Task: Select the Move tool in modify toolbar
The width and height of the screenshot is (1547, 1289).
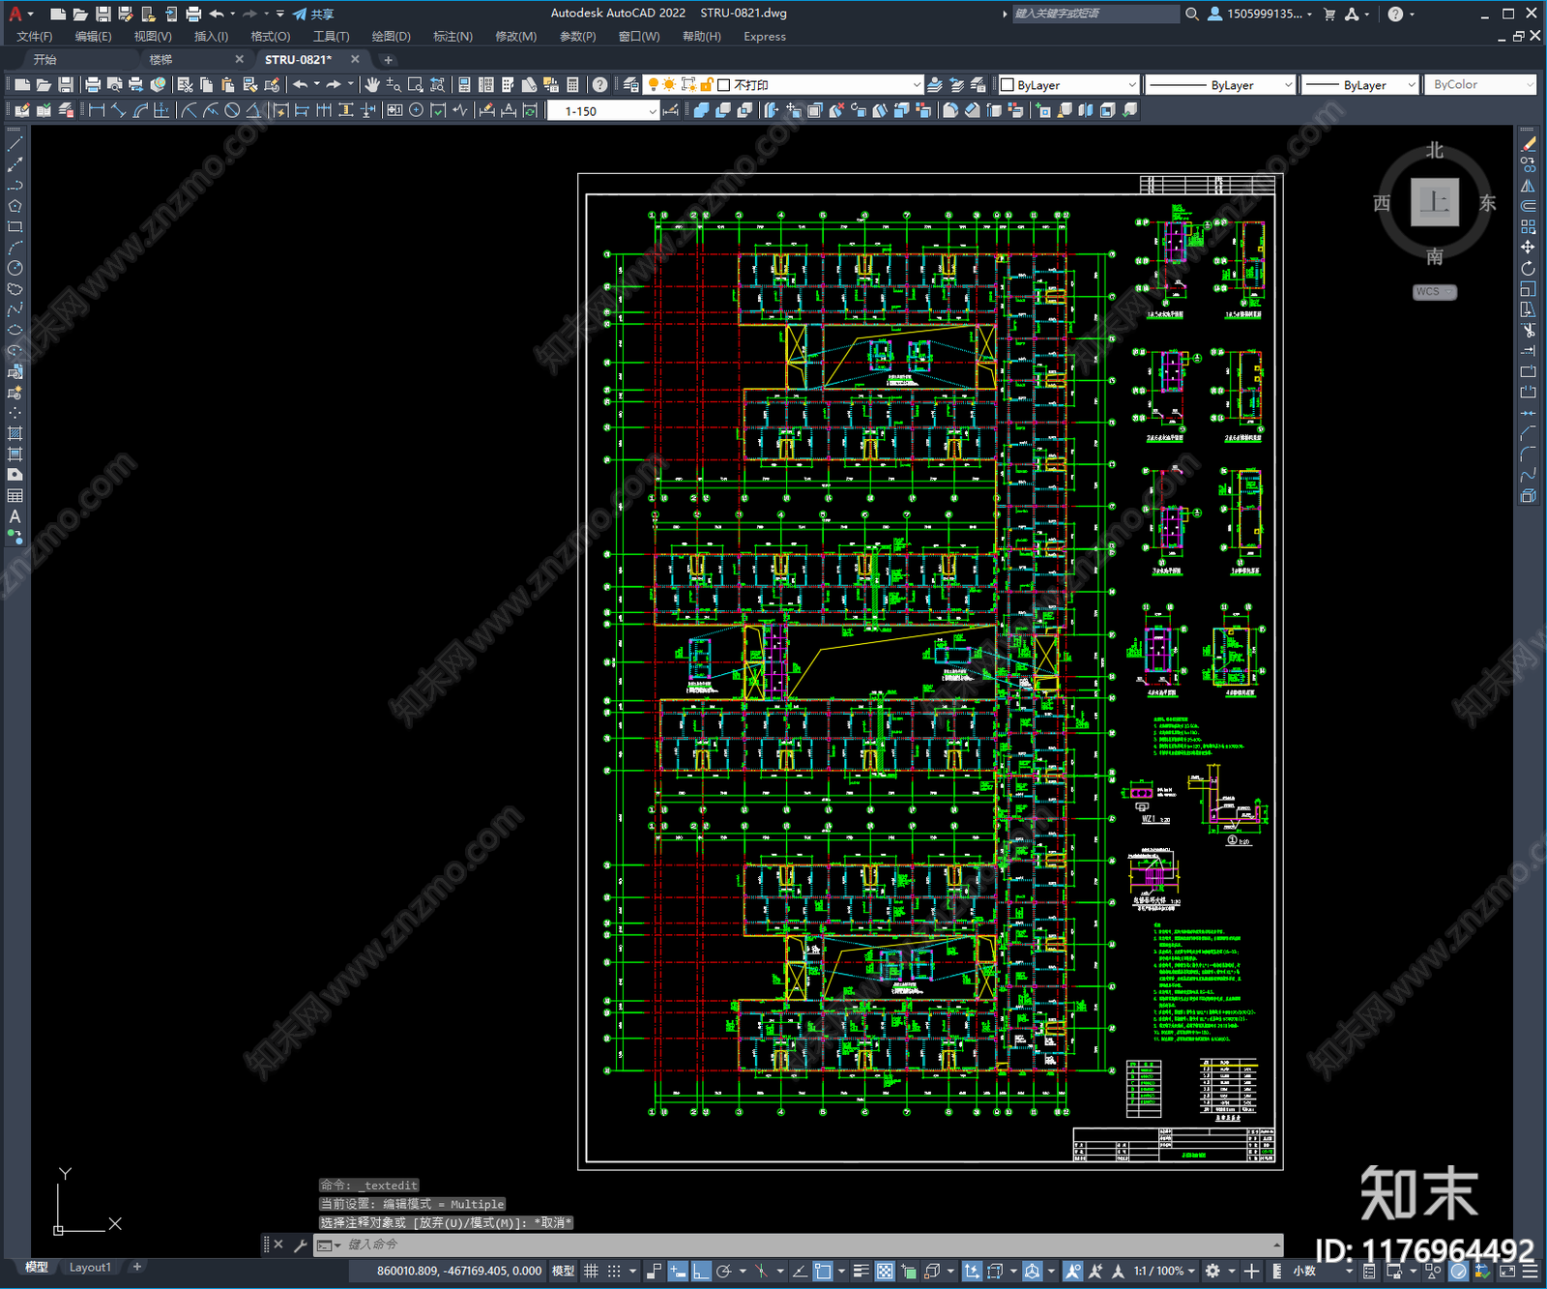Action: tap(1528, 248)
